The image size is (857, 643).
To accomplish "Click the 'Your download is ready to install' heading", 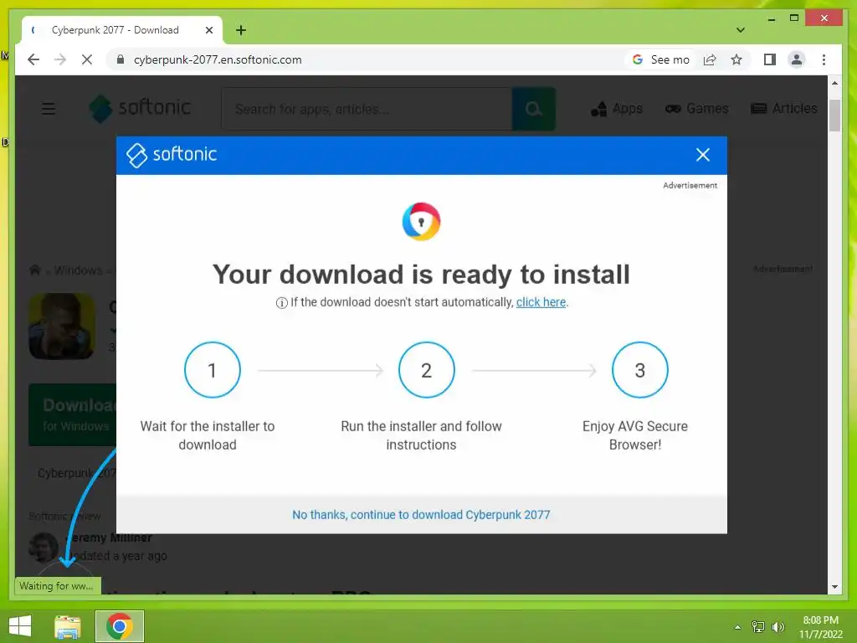I will point(421,275).
